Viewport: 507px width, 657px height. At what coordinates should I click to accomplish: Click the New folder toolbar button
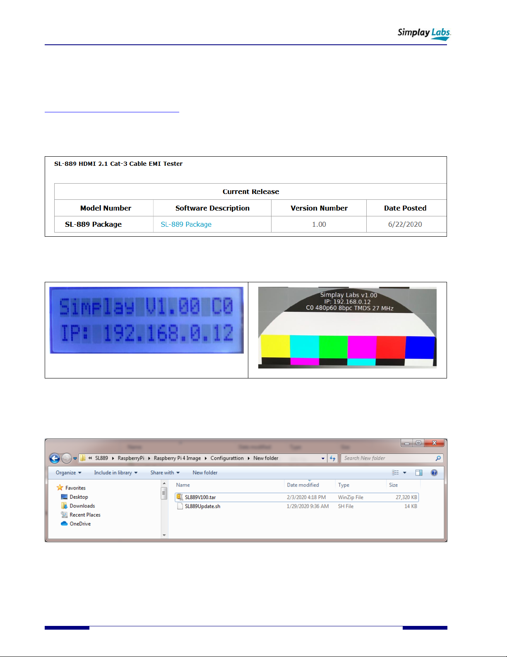[205, 473]
